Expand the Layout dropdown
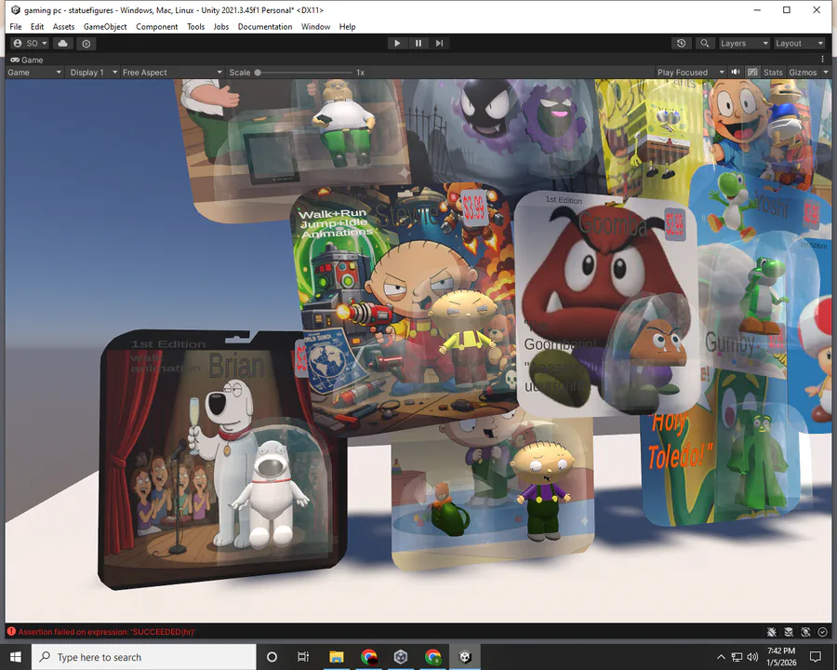Screen dimensions: 837x670 coord(799,44)
